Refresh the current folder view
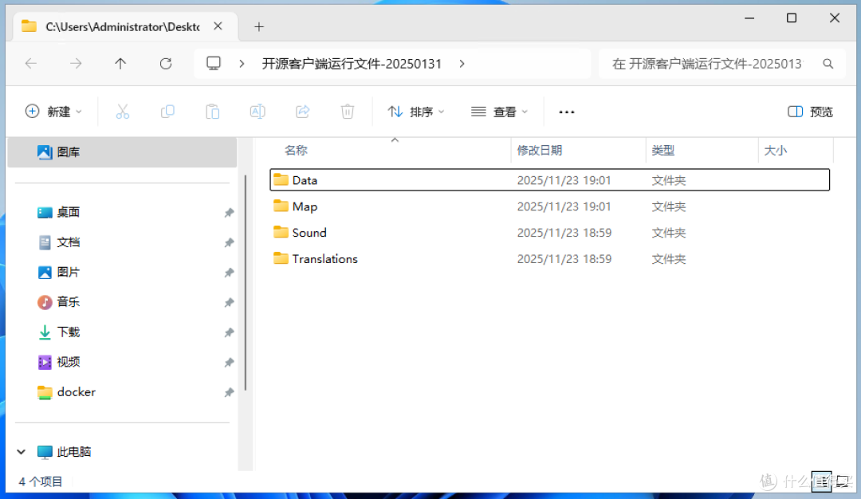Viewport: 861px width, 499px height. (x=166, y=64)
